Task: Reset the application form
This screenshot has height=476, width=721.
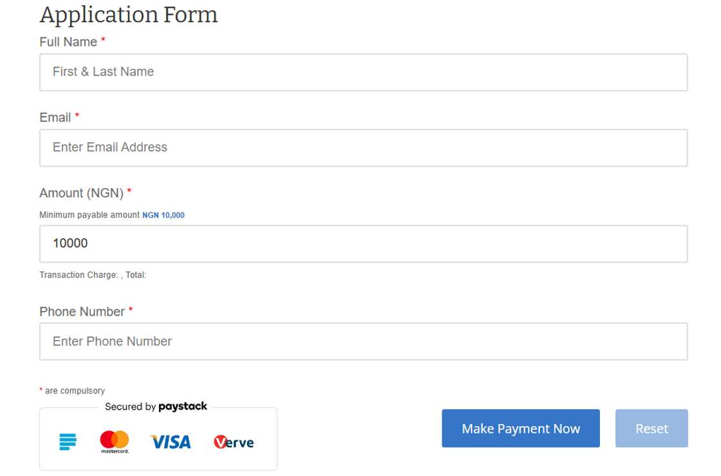Action: 651,428
